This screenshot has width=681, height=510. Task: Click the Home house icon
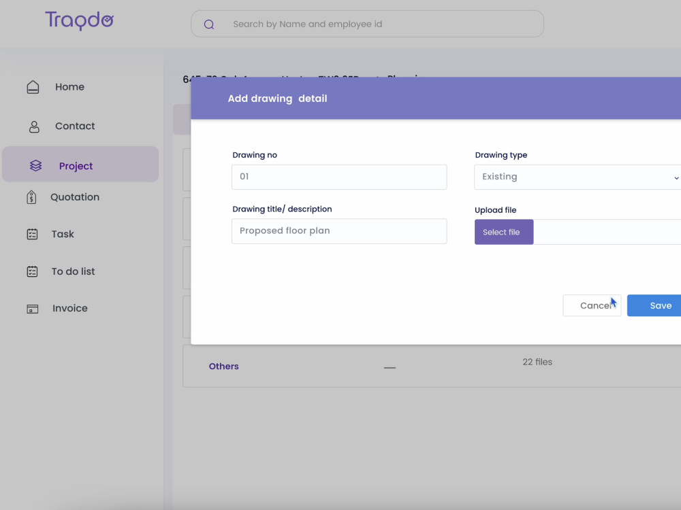coord(33,87)
